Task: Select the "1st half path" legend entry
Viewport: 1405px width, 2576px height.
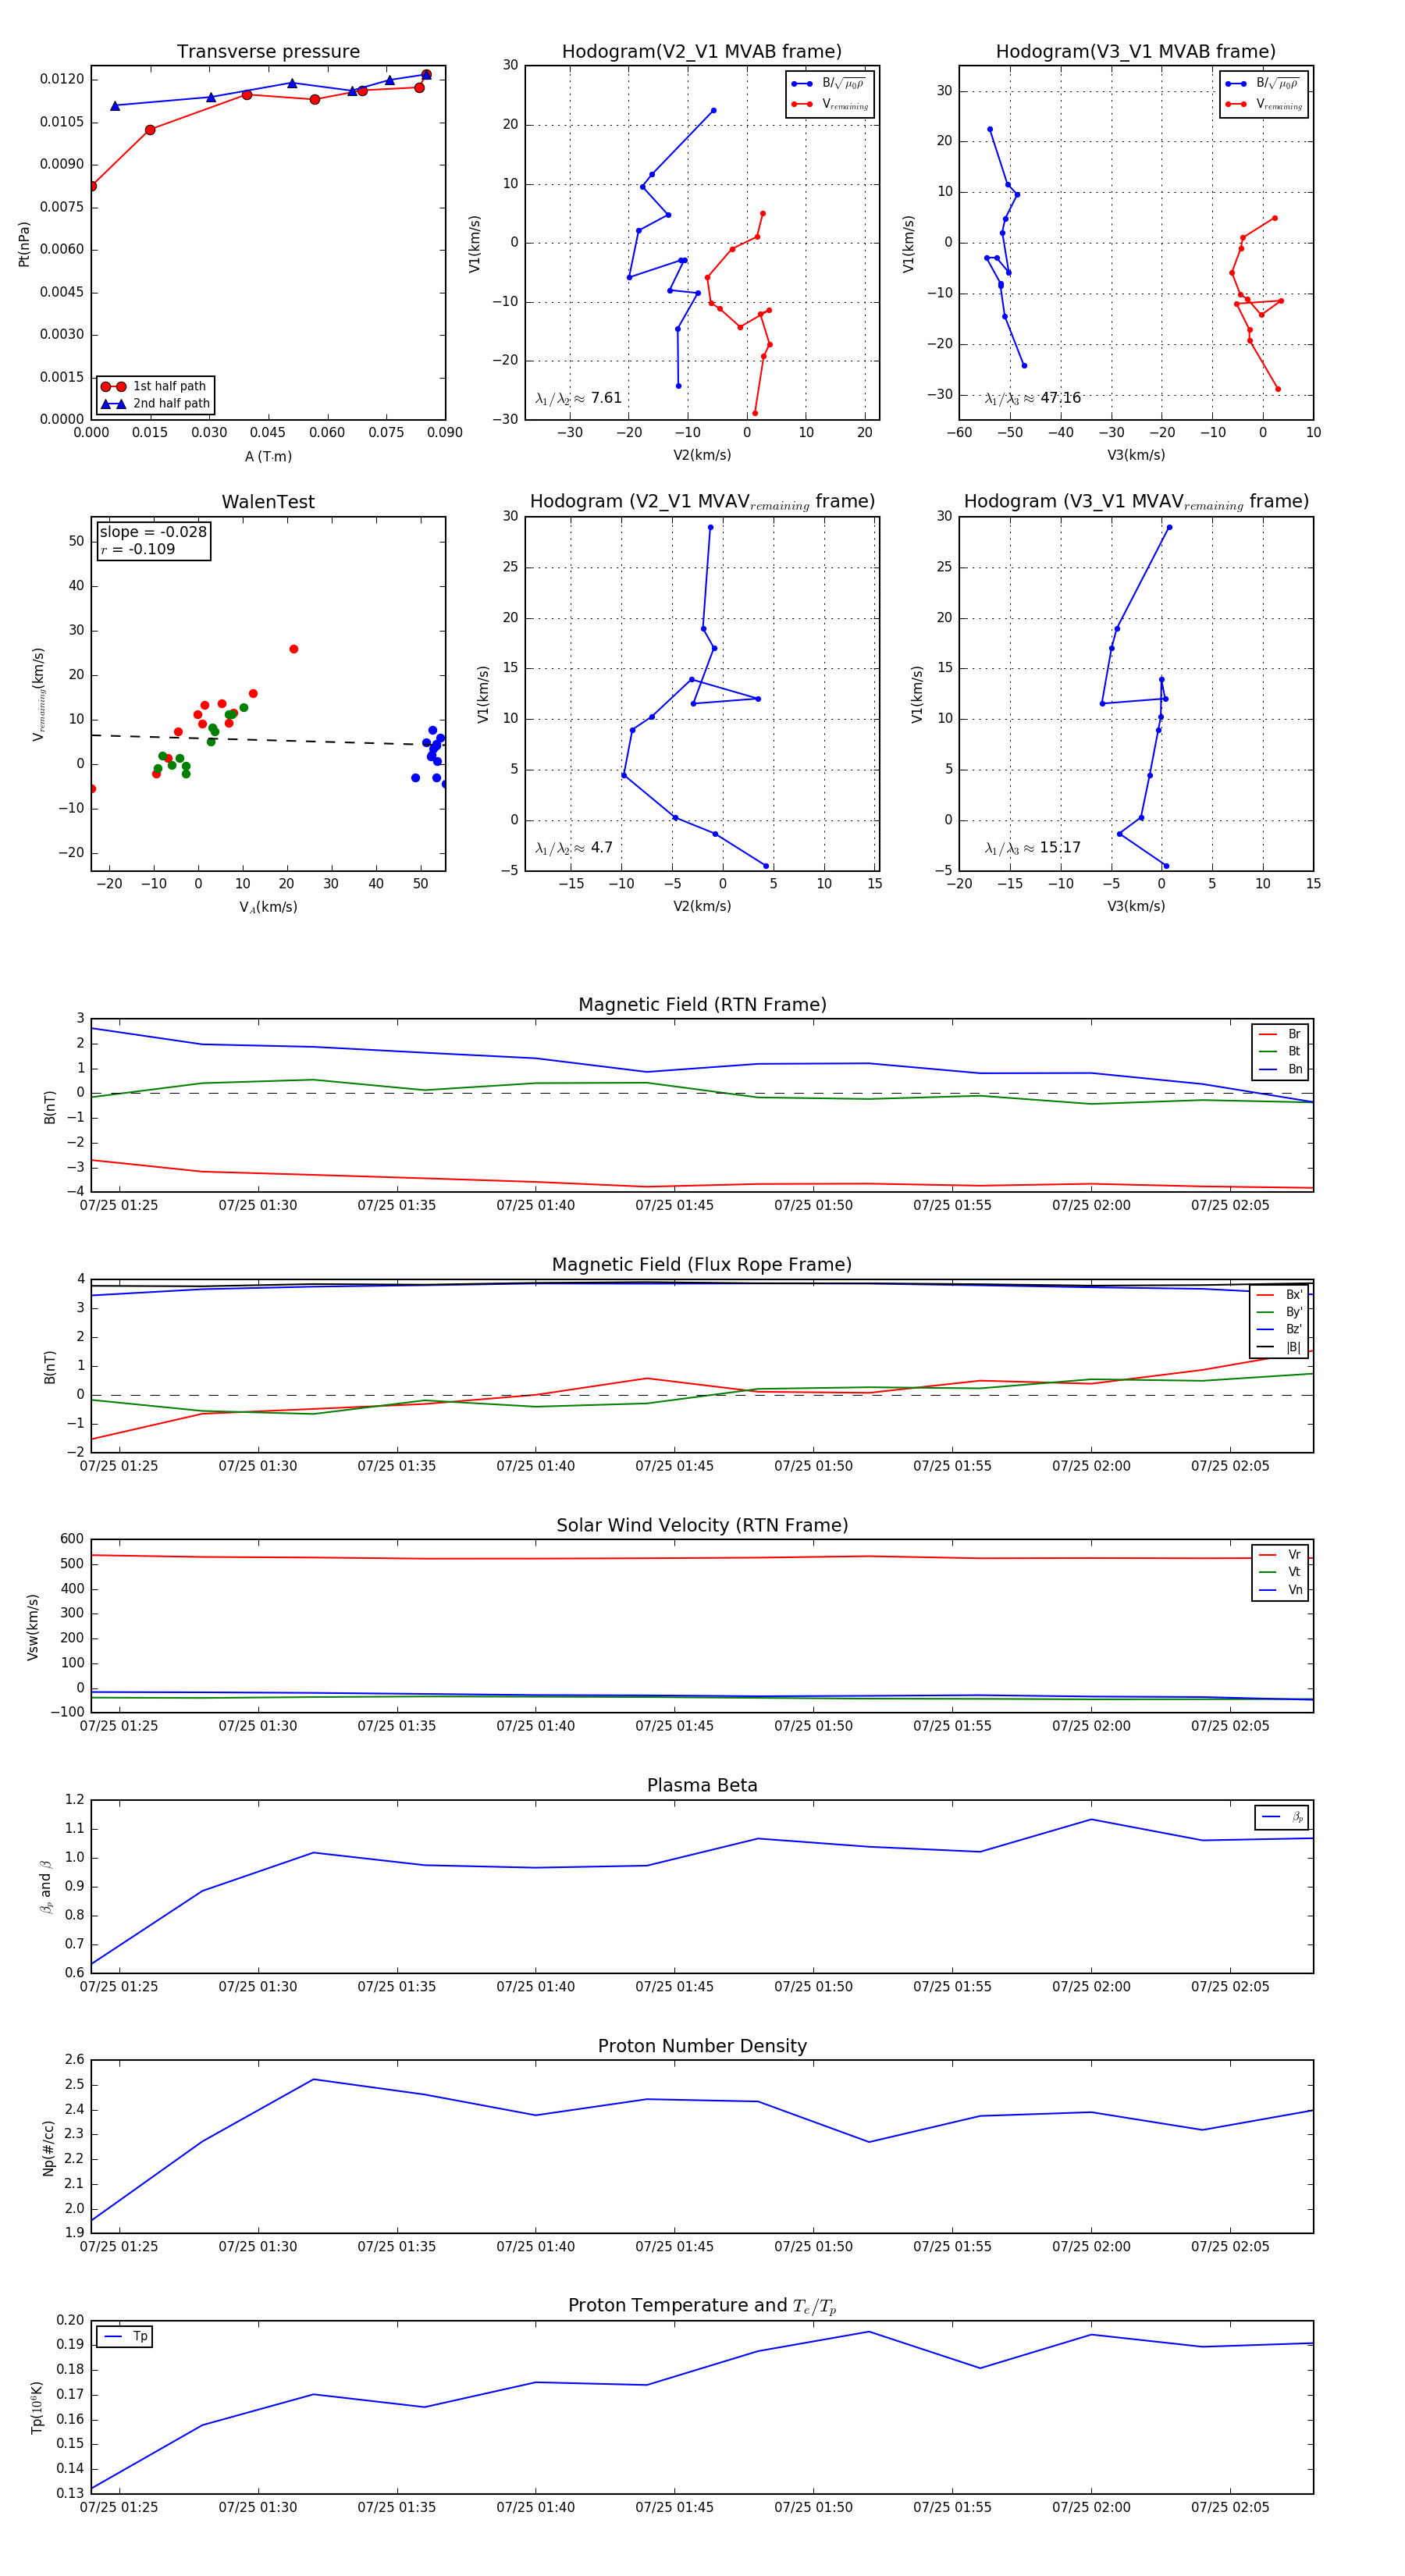Action: [x=155, y=386]
